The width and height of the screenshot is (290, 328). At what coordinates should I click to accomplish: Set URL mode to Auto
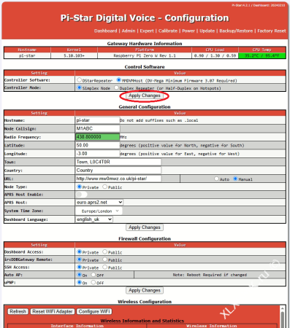(216, 179)
